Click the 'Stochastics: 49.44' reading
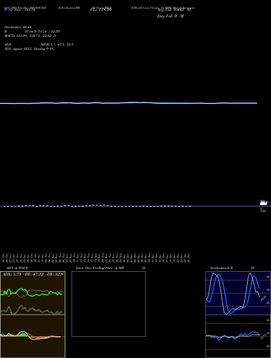The image size is (271, 358). pos(17,27)
